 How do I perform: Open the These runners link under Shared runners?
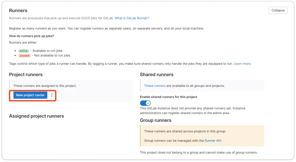coord(155,86)
